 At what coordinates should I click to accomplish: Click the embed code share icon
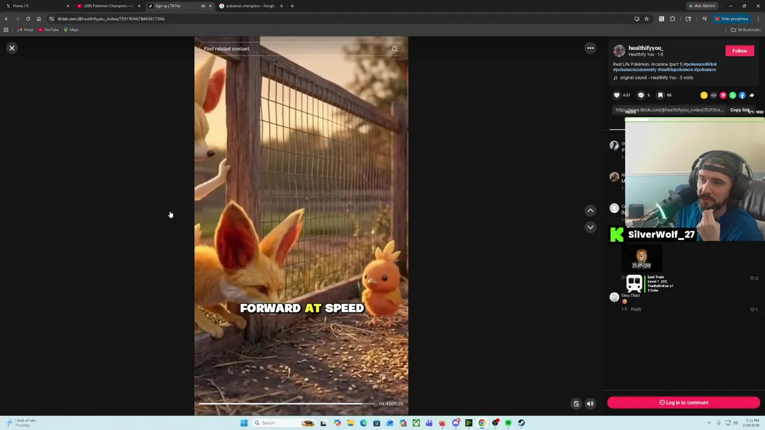pyautogui.click(x=714, y=95)
